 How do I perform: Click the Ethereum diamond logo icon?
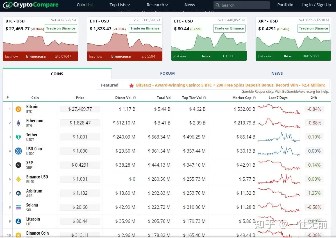pyautogui.click(x=18, y=123)
